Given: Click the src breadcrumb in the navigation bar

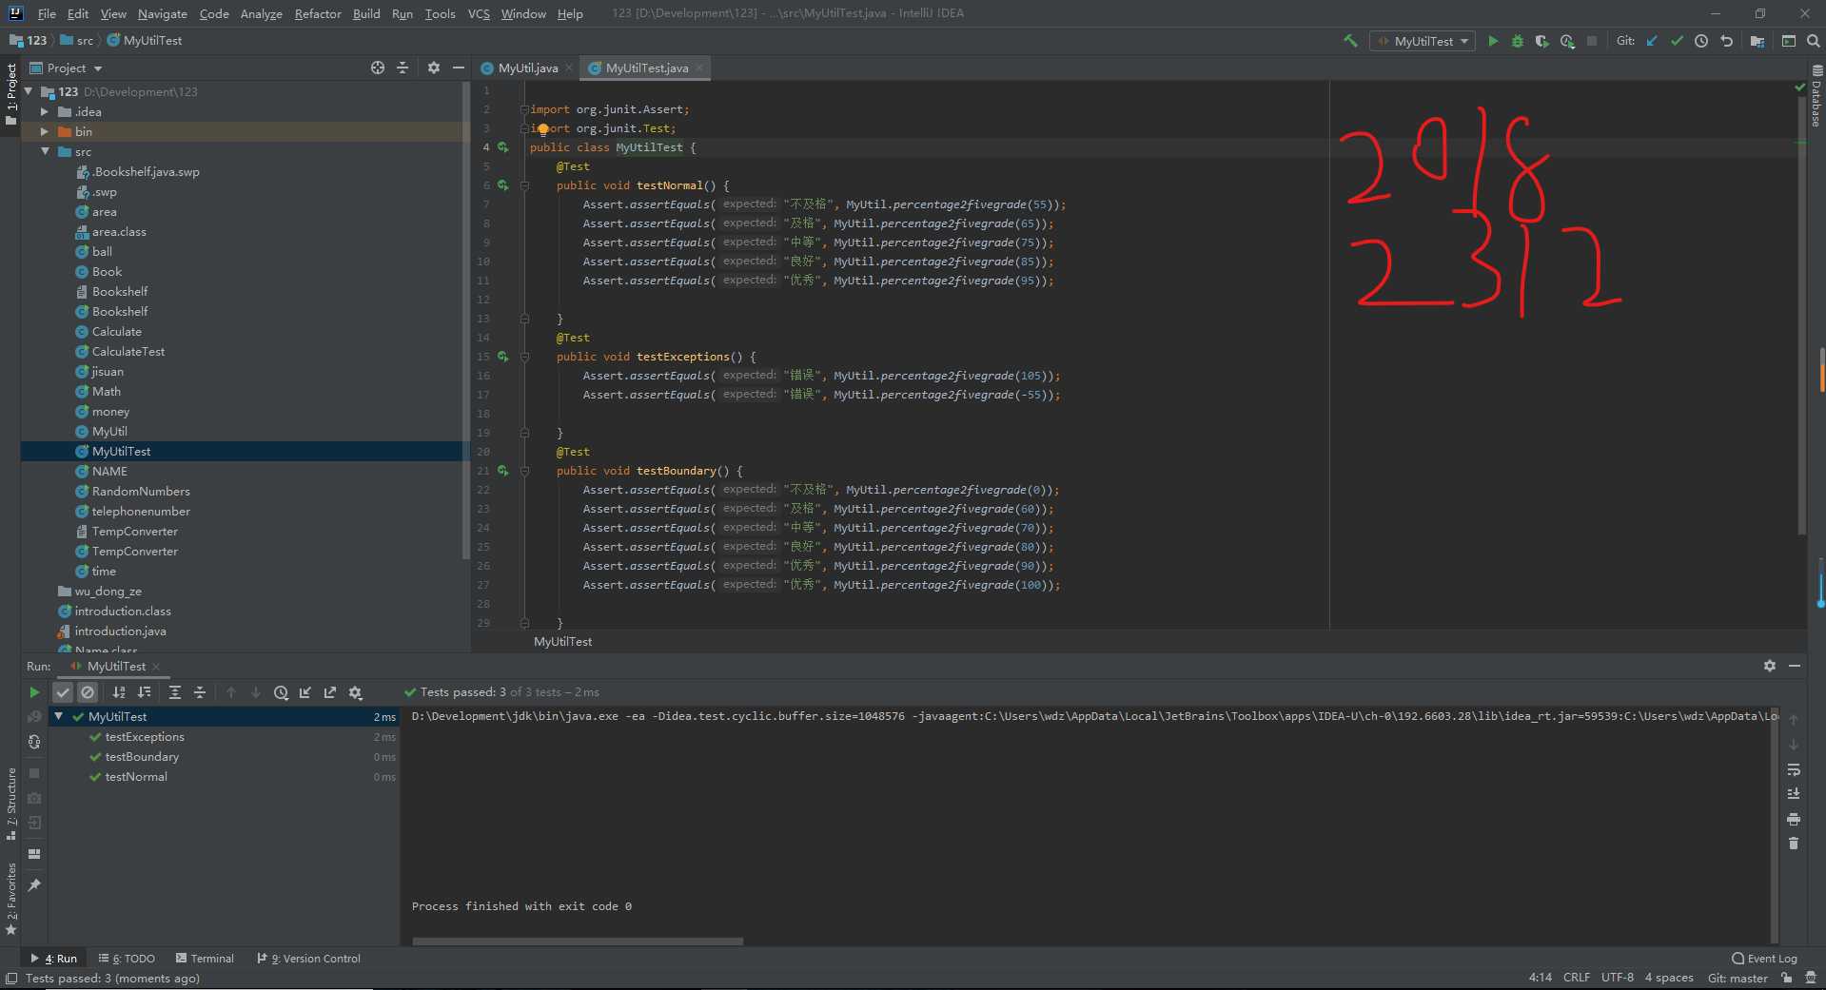Looking at the screenshot, I should coord(77,40).
